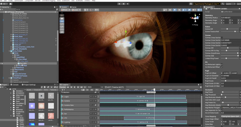This screenshot has height=127, width=241.
Task: Click the Timeline play button
Action: tap(74, 87)
